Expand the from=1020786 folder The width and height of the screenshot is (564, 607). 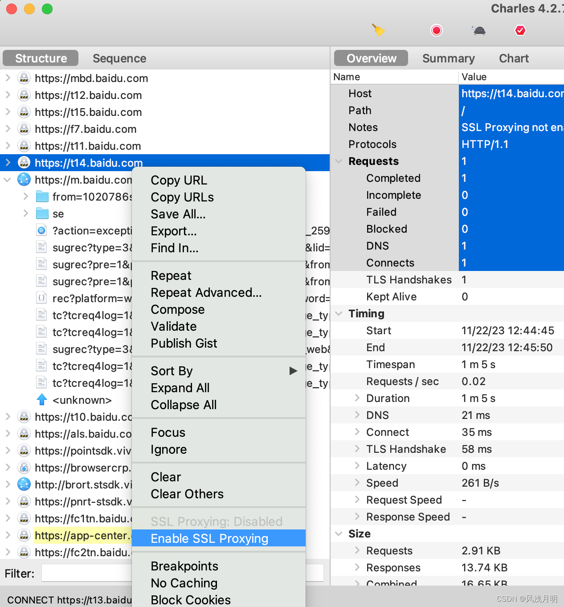pyautogui.click(x=25, y=197)
